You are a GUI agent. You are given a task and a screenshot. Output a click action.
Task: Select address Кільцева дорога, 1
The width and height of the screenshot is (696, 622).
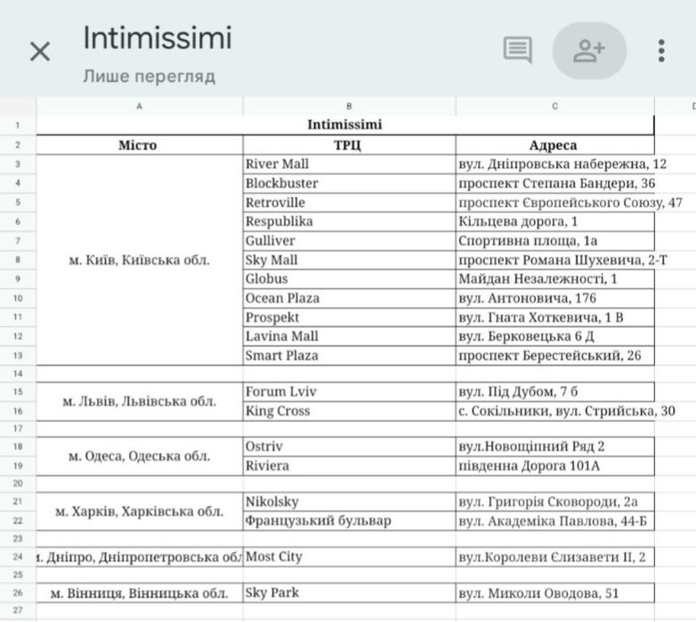click(554, 222)
